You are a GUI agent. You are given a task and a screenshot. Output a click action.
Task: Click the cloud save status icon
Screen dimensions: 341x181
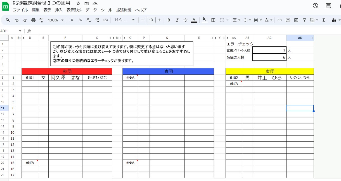pos(95,4)
